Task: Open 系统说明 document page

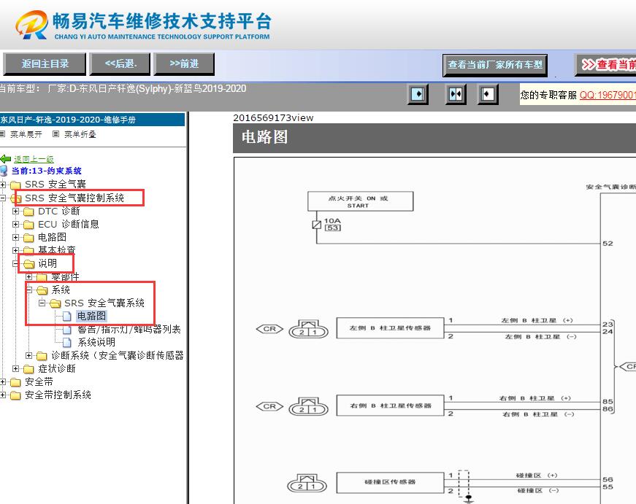Action: coord(96,342)
